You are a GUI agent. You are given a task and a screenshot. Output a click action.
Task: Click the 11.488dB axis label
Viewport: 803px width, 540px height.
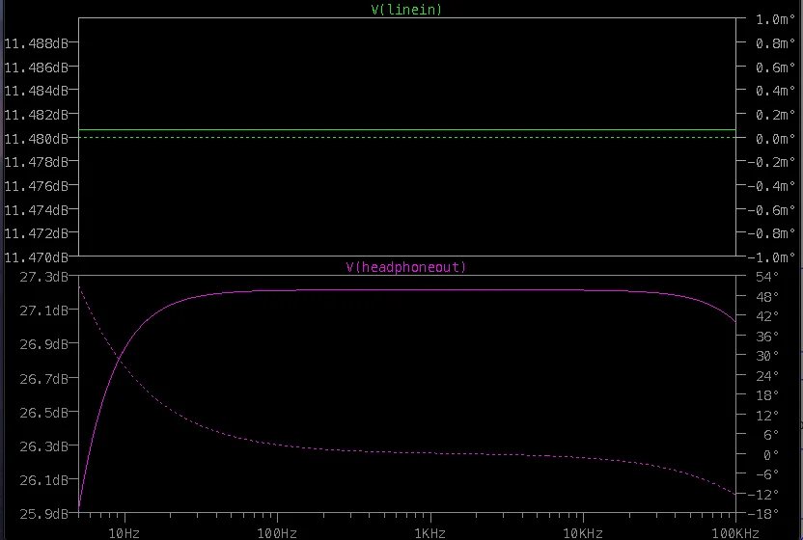(37, 43)
